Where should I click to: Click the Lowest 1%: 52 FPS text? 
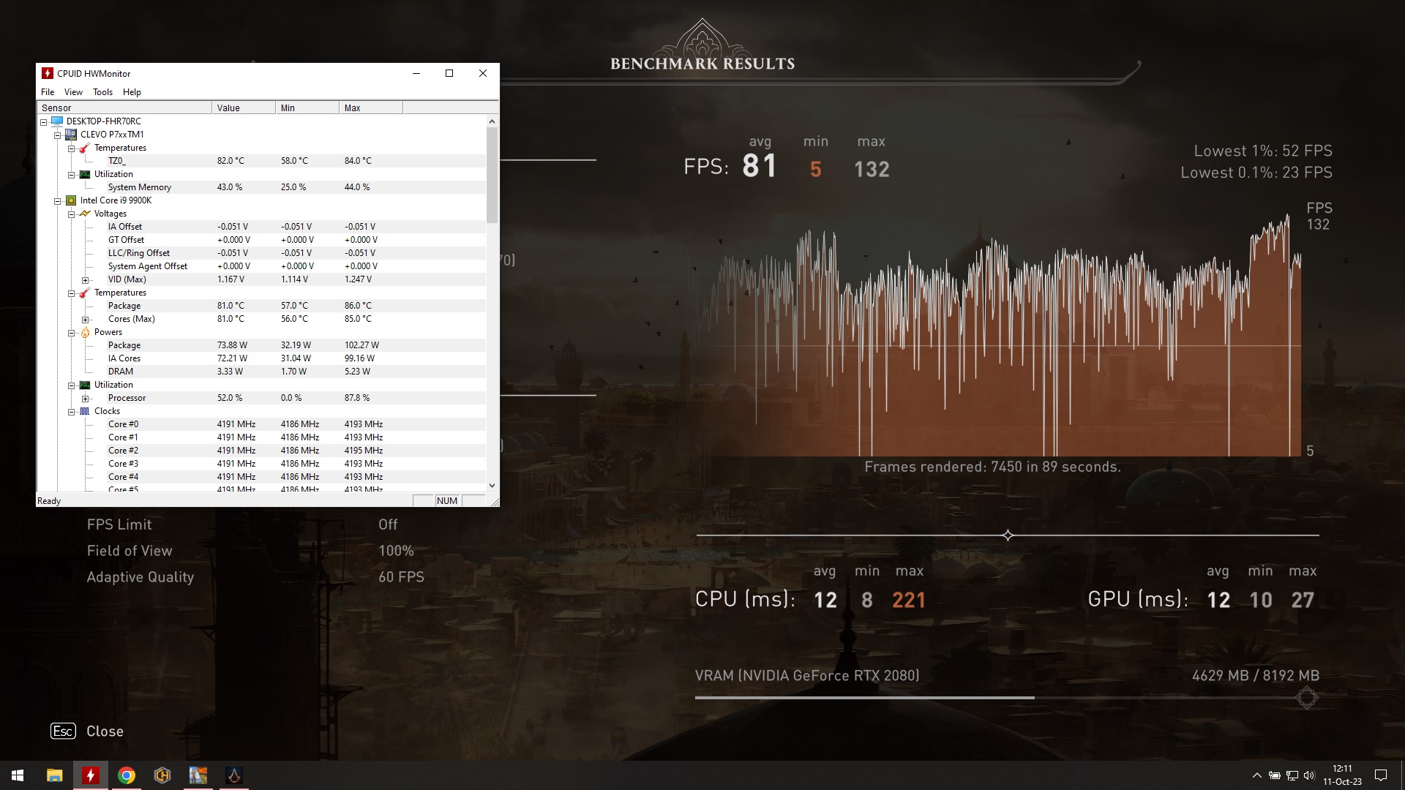click(x=1263, y=151)
